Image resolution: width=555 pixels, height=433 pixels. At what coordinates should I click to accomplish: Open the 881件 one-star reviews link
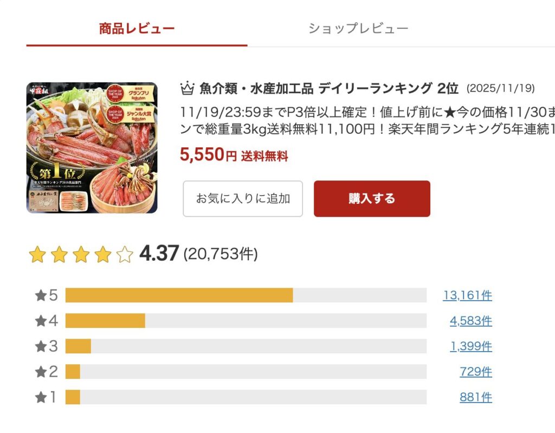point(475,397)
